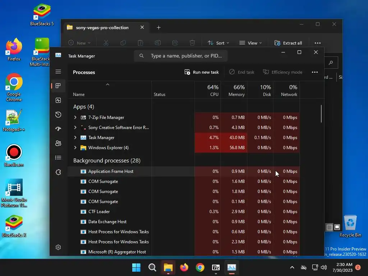Viewport: 368px width, 276px height.
Task: Switch File Explorer to large icons view toggle
Action: point(337,227)
